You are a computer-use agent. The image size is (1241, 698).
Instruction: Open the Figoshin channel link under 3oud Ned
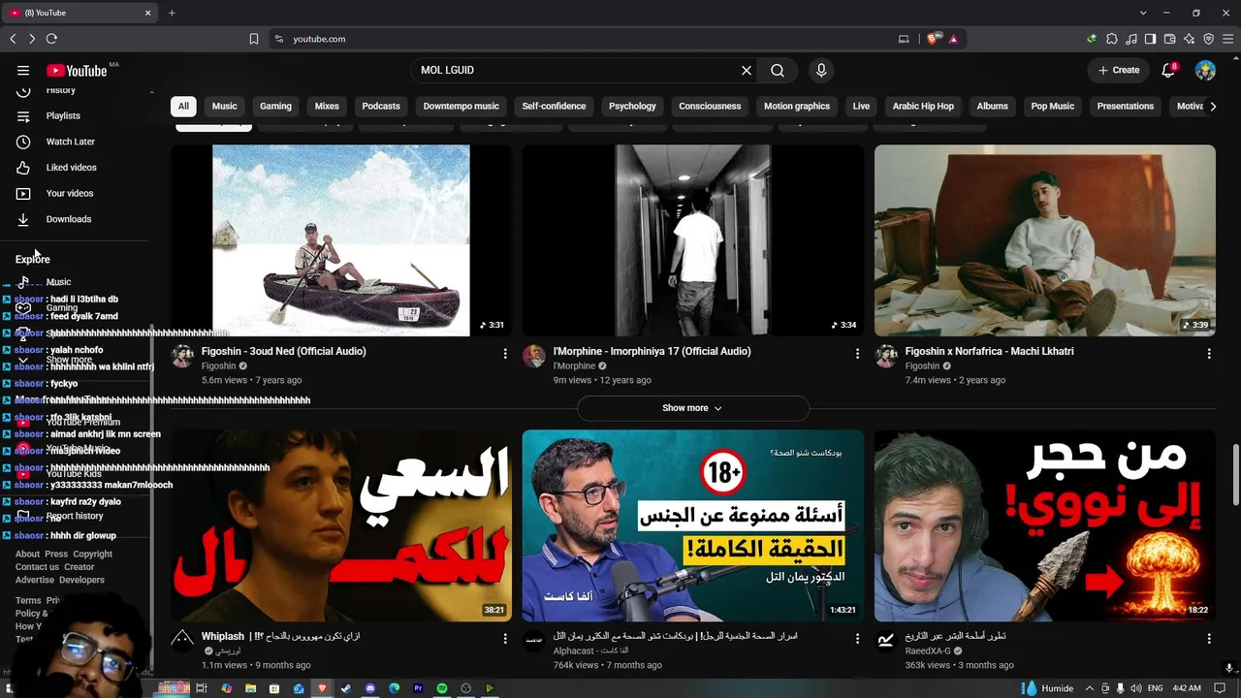(x=218, y=366)
